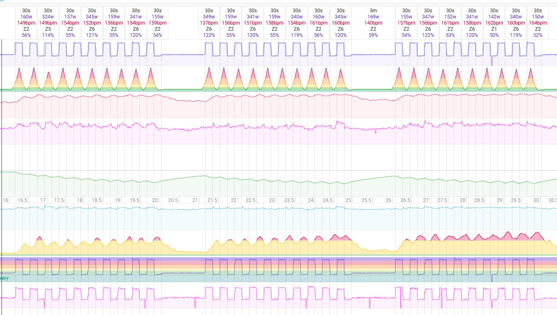
Task: Open the 160w 161bpm interval card
Action: [x=319, y=23]
